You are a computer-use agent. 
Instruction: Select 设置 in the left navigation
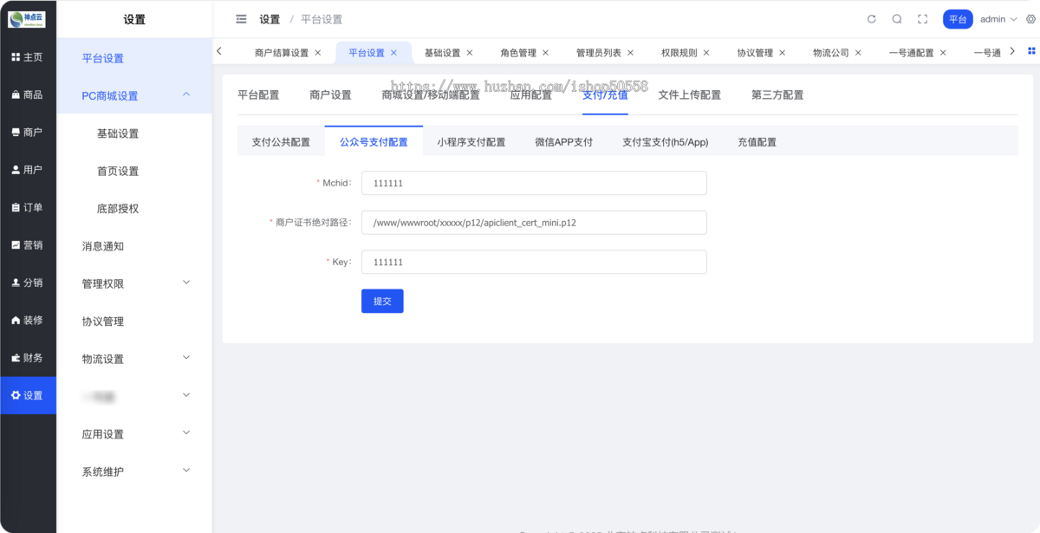28,395
